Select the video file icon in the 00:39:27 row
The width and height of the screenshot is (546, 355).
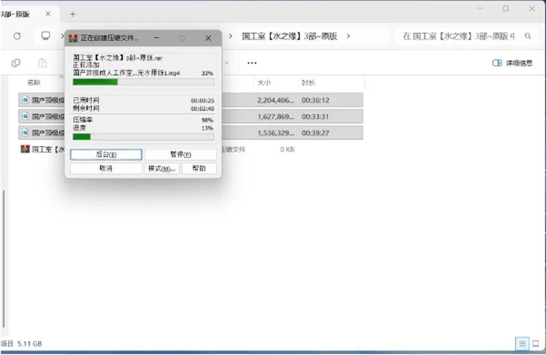click(25, 133)
